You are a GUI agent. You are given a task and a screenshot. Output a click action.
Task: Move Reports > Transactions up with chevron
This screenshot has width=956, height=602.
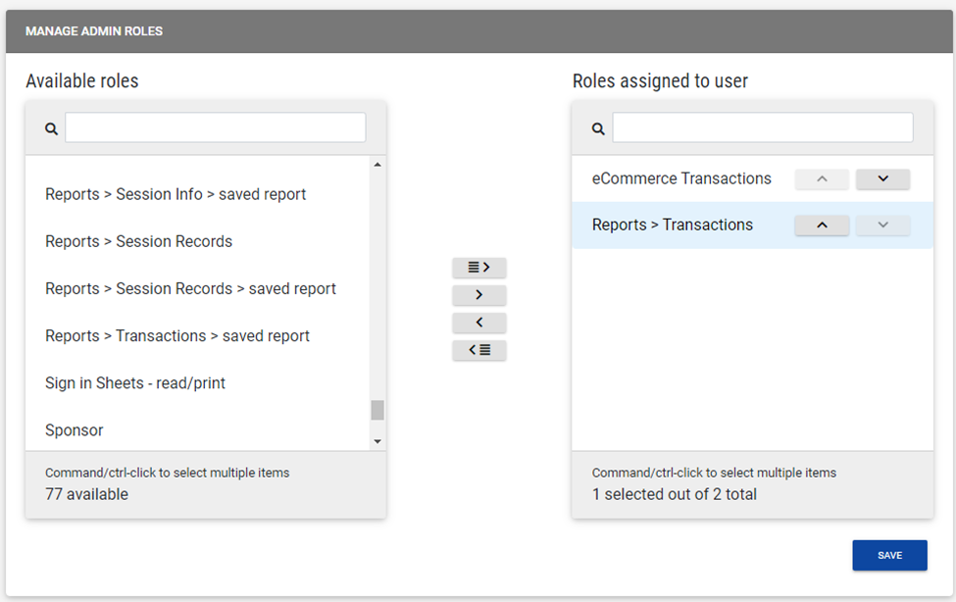click(822, 226)
